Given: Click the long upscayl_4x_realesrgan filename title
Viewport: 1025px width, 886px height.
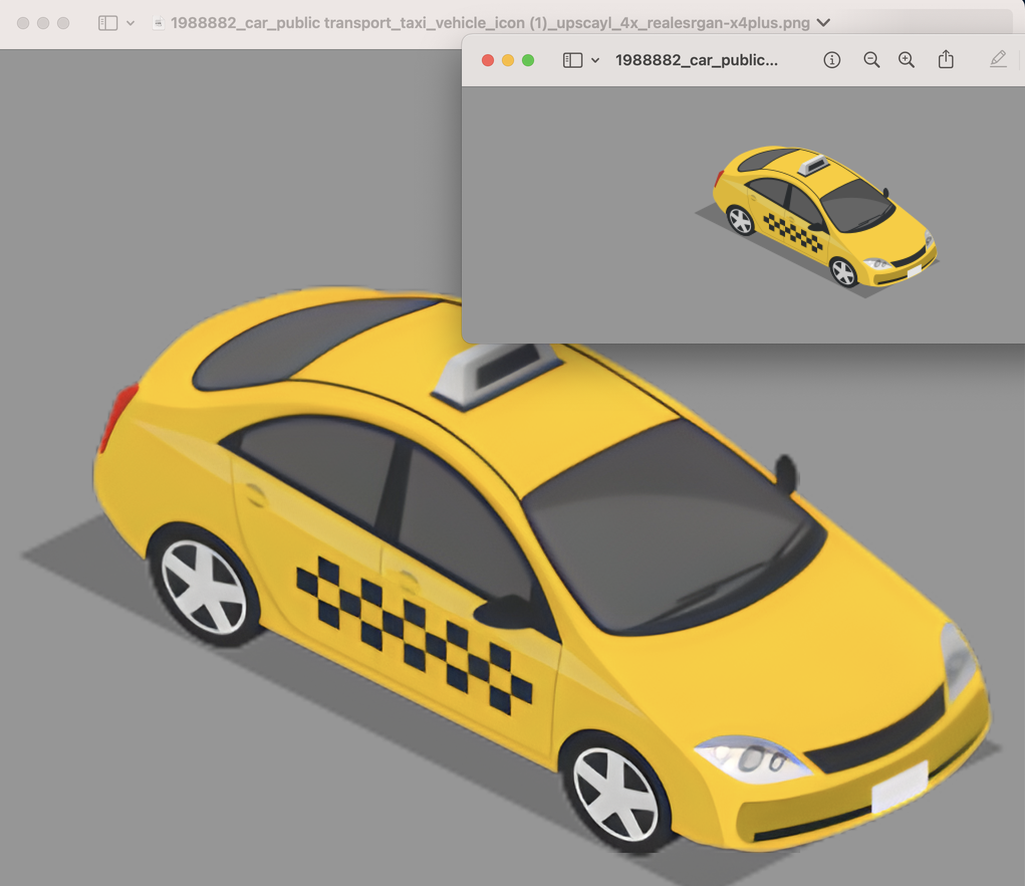Looking at the screenshot, I should (x=490, y=23).
